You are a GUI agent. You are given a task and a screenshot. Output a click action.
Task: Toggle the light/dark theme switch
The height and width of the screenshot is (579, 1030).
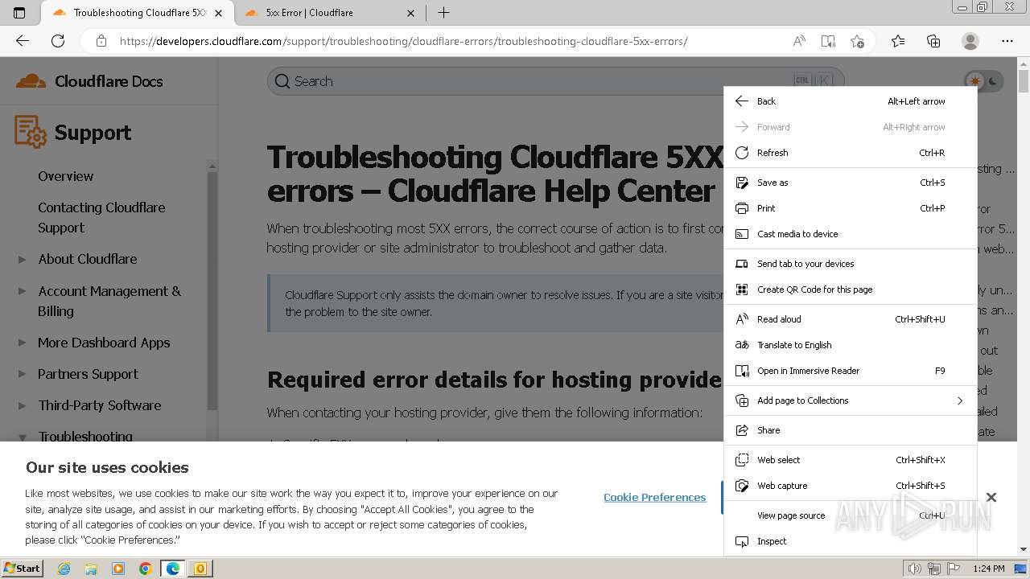tap(985, 81)
